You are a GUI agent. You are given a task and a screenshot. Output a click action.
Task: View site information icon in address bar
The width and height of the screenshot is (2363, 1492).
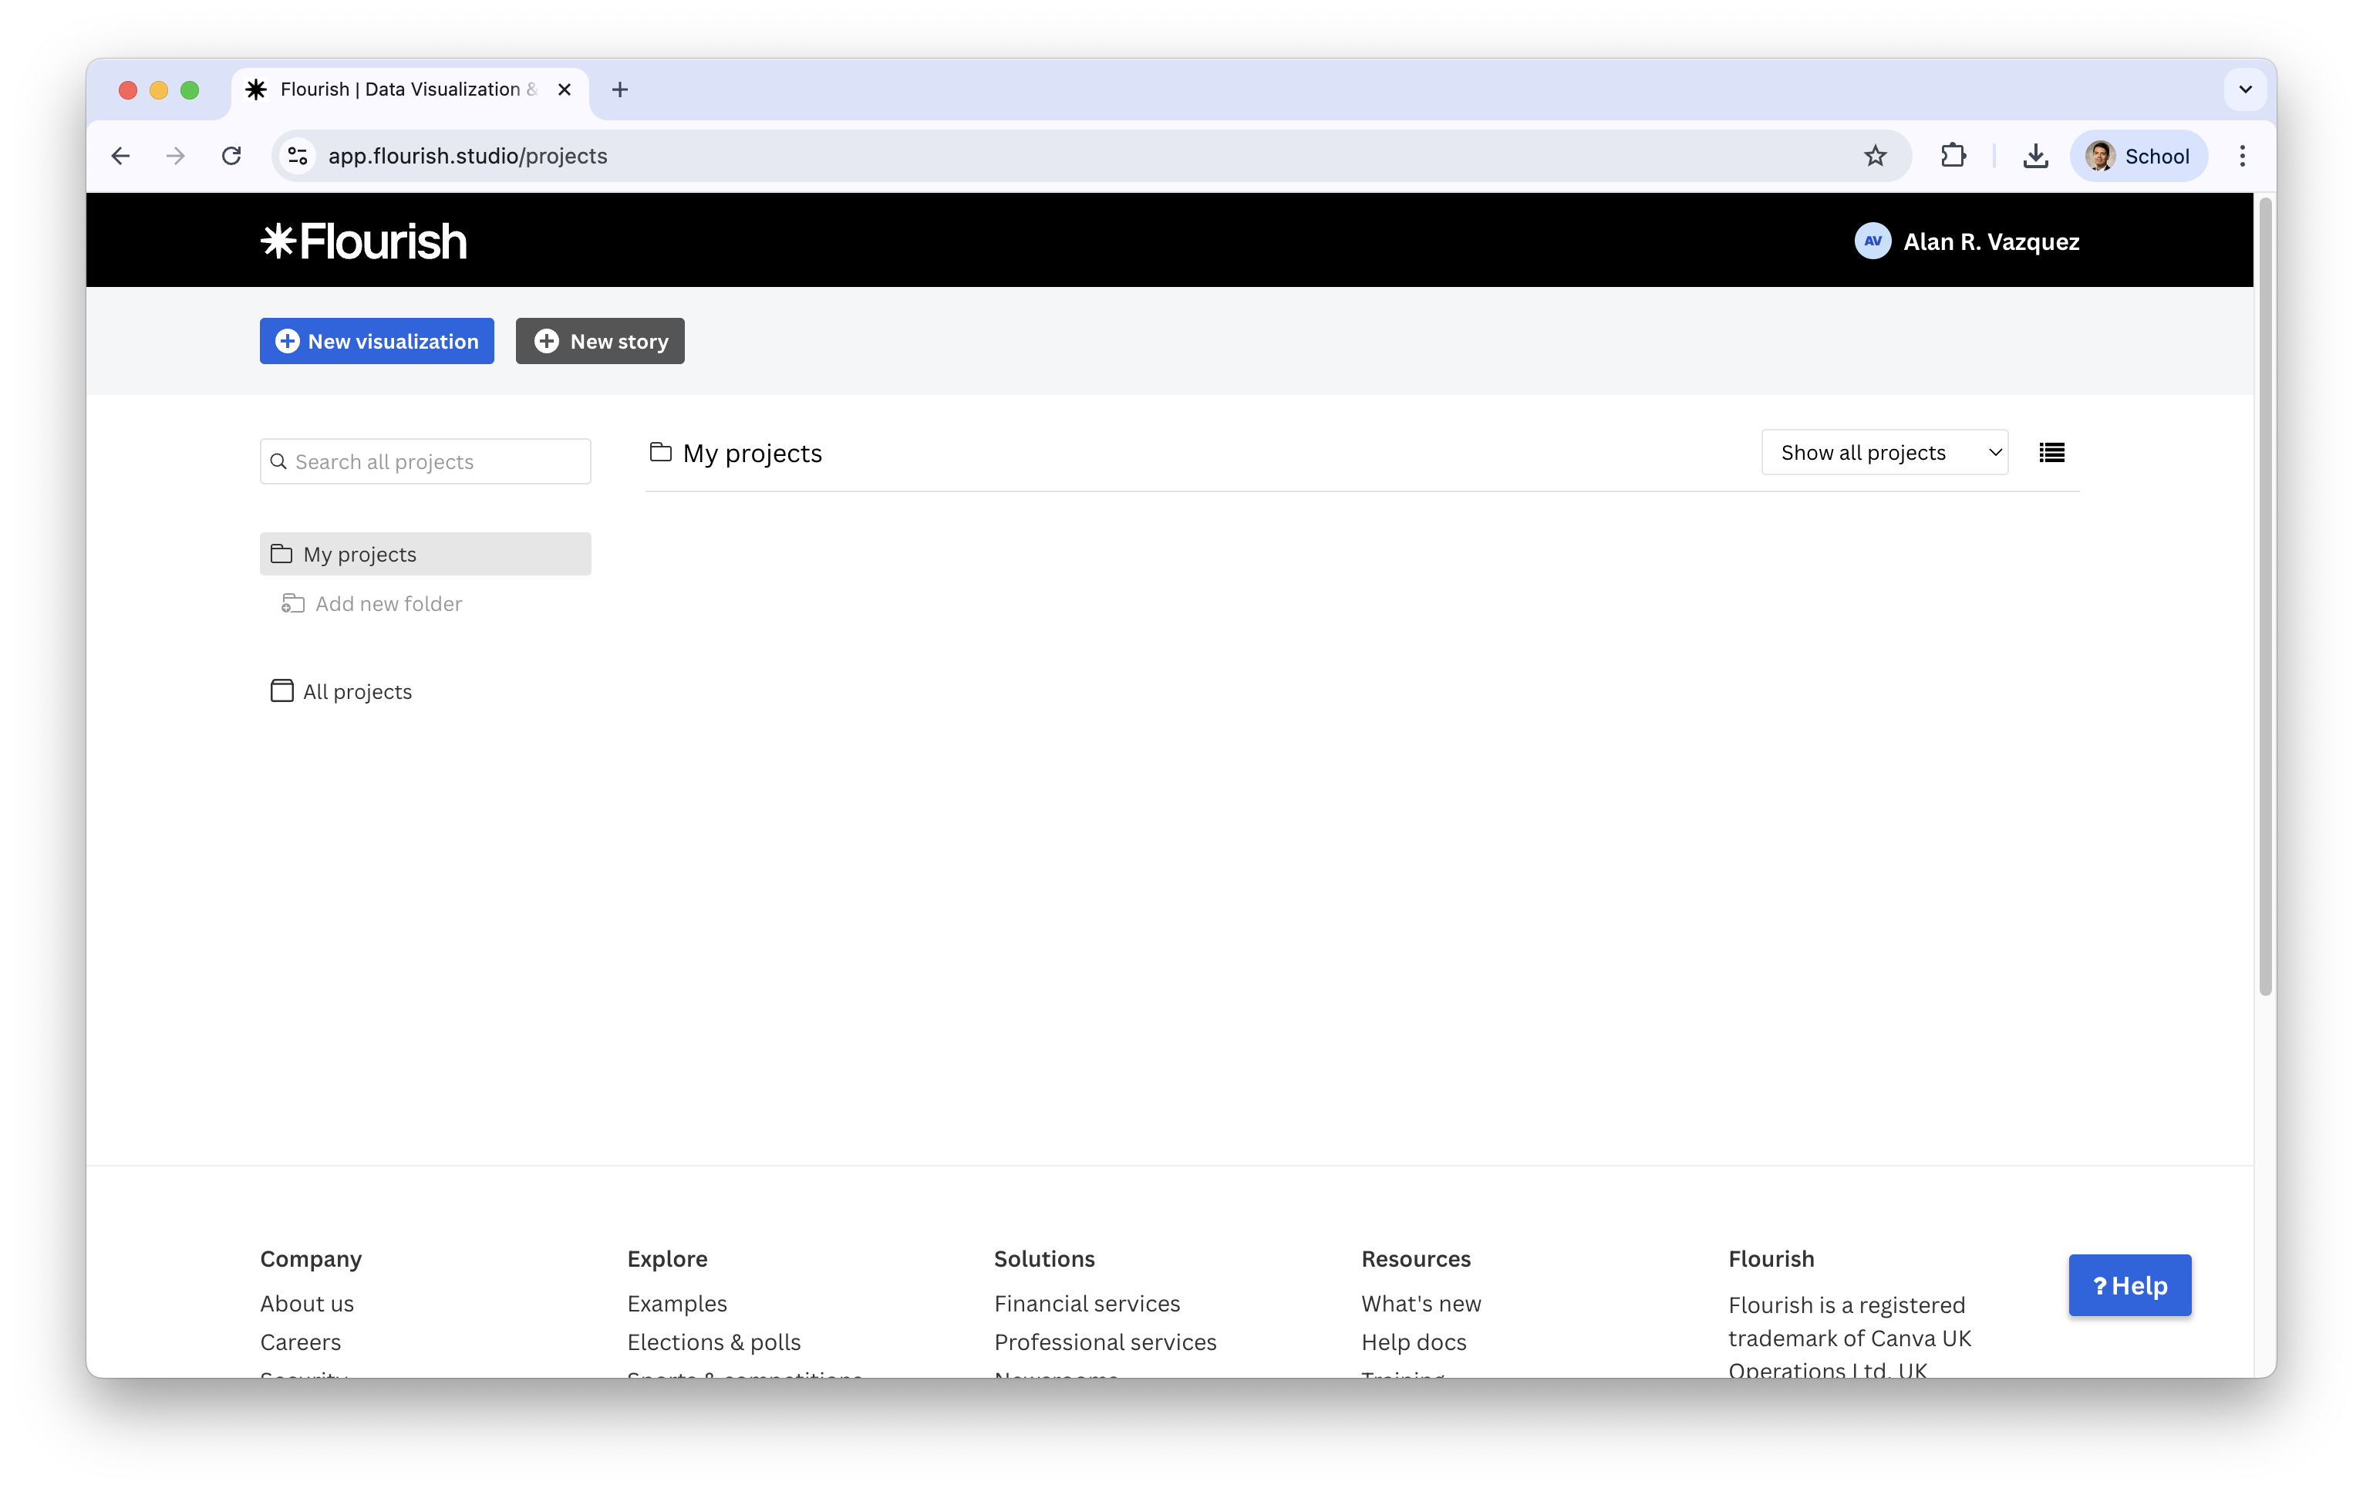298,156
